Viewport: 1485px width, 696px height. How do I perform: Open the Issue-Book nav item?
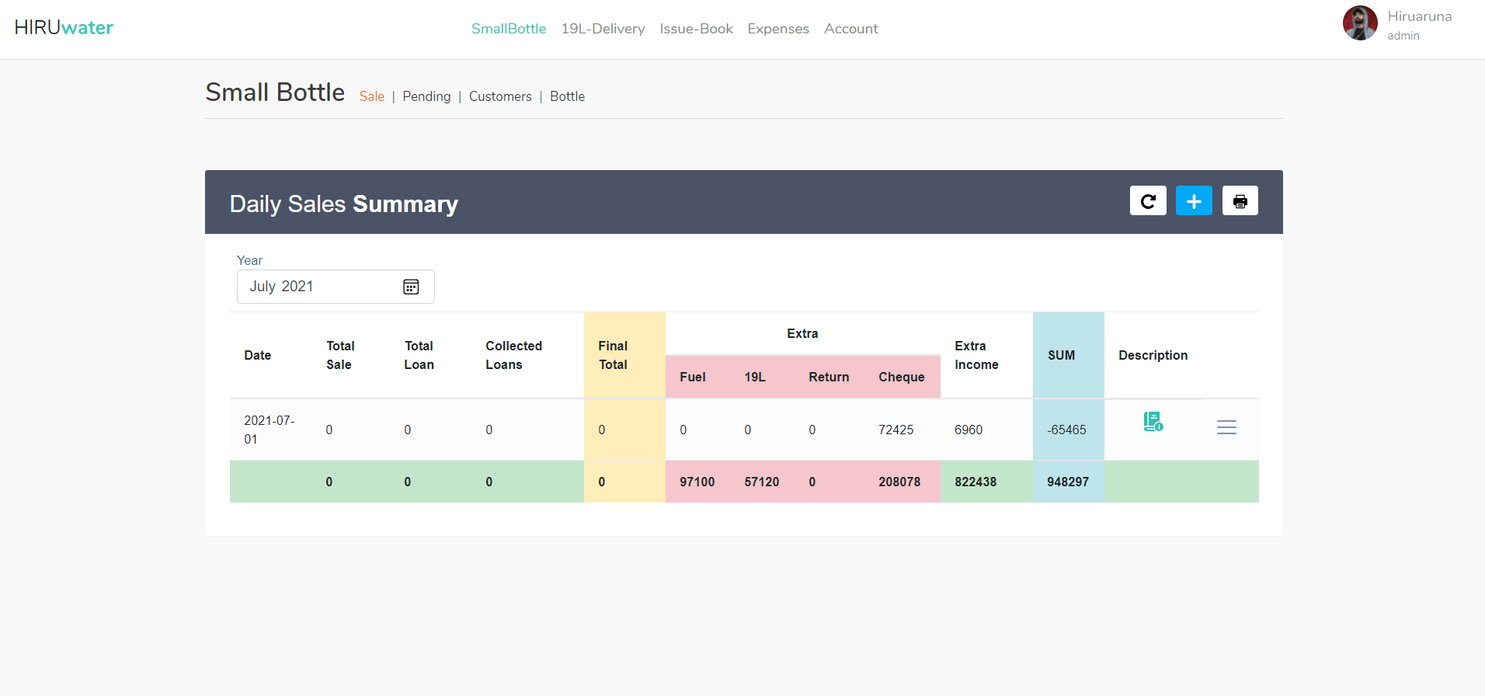[x=696, y=29]
